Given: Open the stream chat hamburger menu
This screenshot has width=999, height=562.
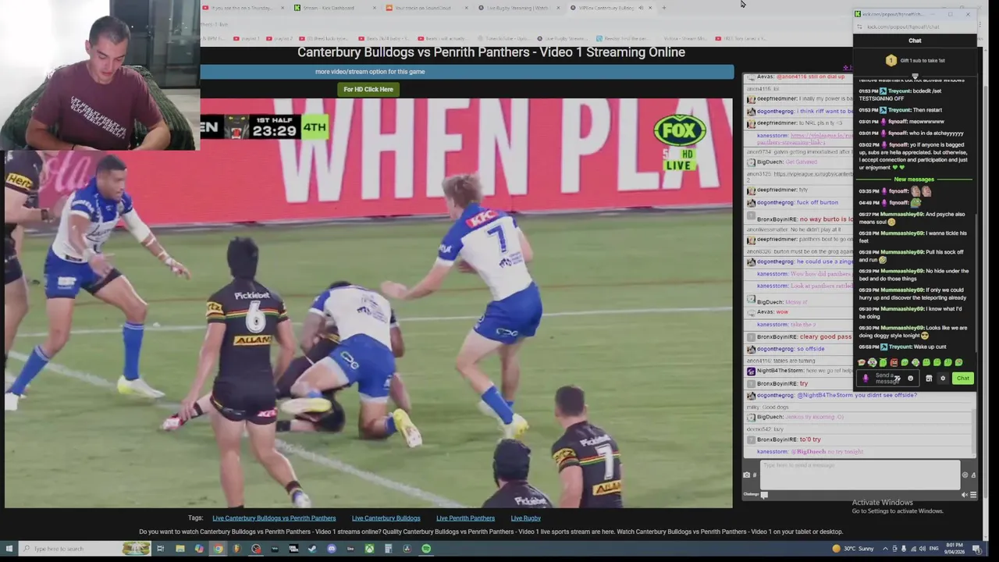Looking at the screenshot, I should tap(973, 495).
